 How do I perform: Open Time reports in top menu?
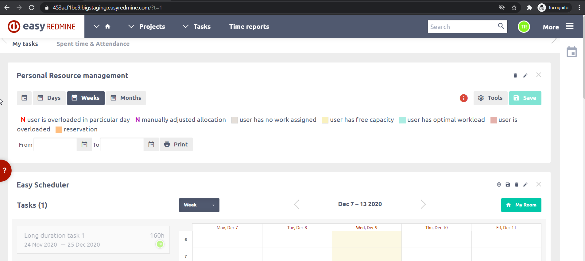click(249, 27)
